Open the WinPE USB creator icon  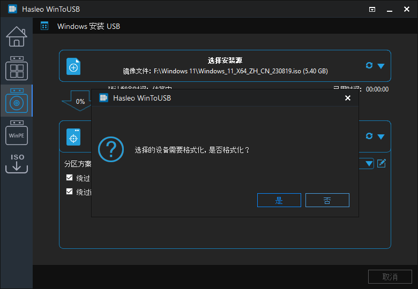point(17,133)
